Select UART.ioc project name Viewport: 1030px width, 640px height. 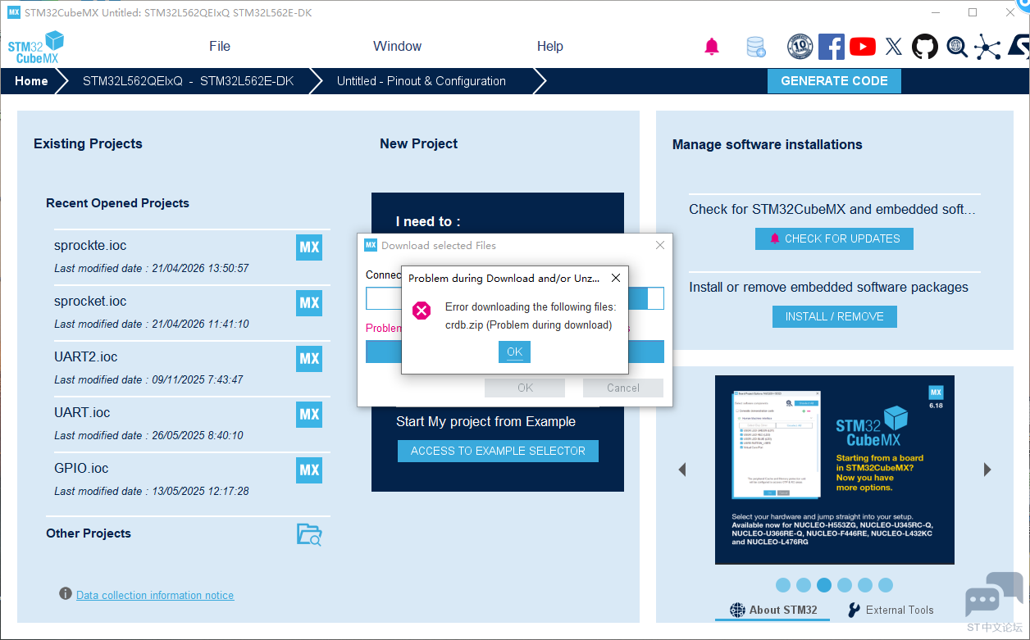point(82,412)
